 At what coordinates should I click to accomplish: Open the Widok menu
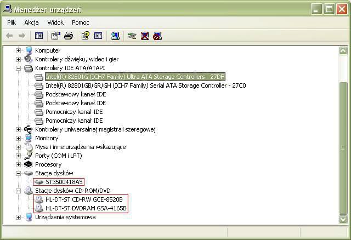coord(55,22)
